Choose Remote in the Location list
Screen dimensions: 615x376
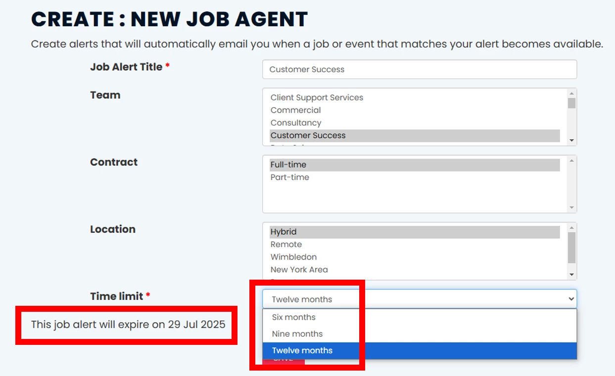(x=286, y=245)
